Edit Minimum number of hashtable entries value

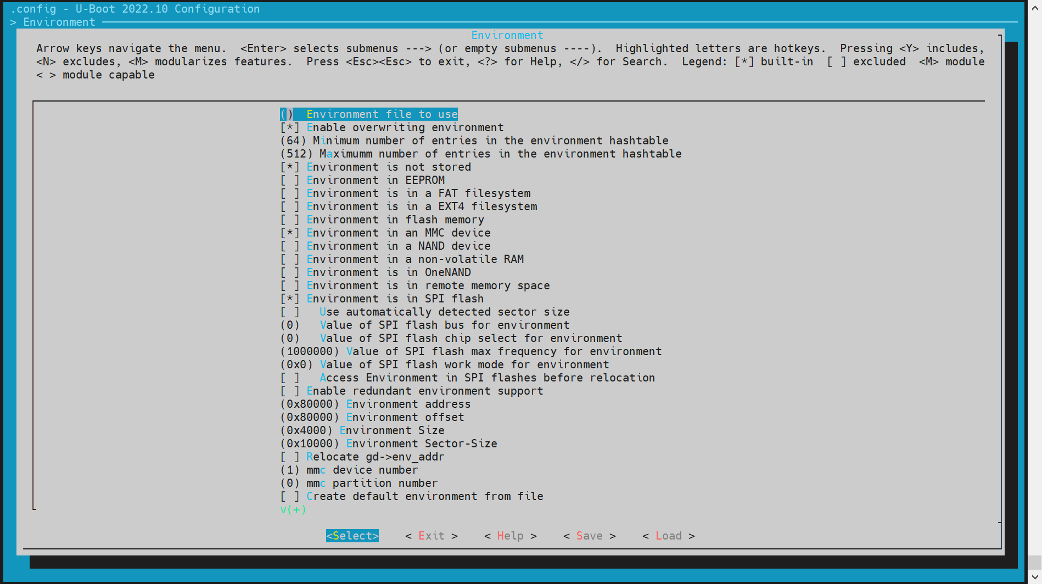(x=490, y=141)
